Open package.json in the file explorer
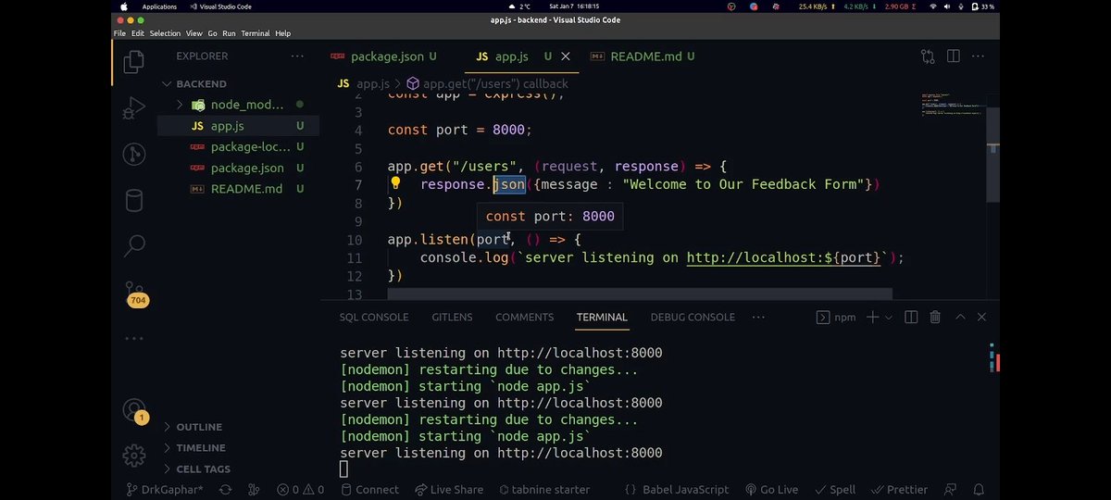1111x500 pixels. [238, 168]
